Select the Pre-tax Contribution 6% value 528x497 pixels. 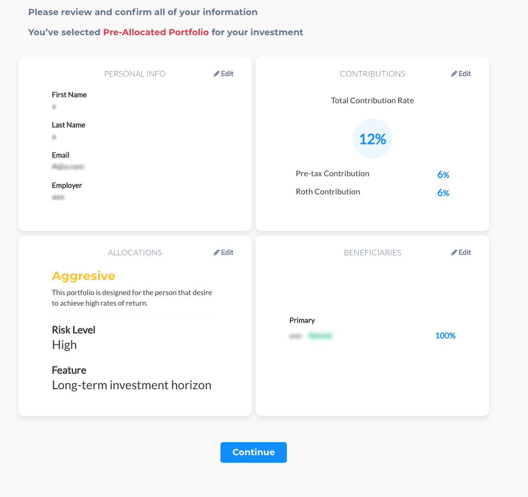[x=443, y=175]
